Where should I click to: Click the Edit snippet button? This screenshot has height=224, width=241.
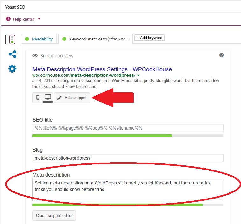coord(72,98)
